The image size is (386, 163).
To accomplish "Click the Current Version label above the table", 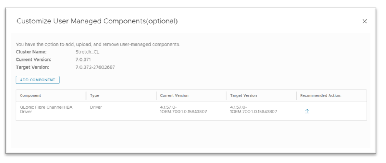I will pos(33,59).
